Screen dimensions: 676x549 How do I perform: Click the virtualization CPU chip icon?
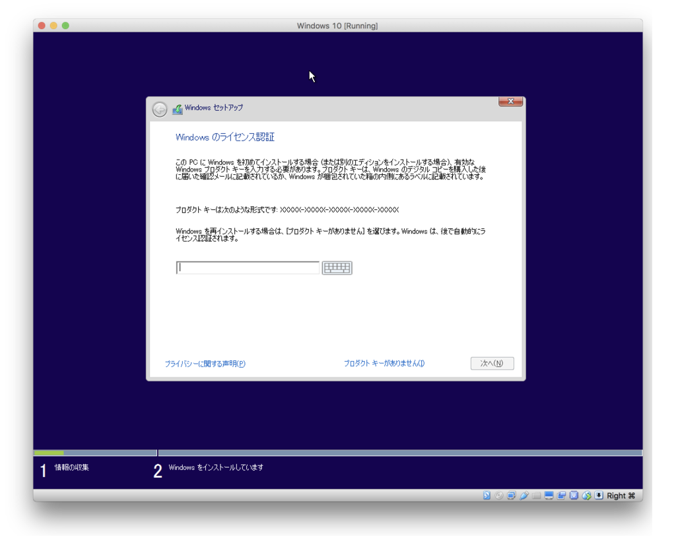coord(574,495)
